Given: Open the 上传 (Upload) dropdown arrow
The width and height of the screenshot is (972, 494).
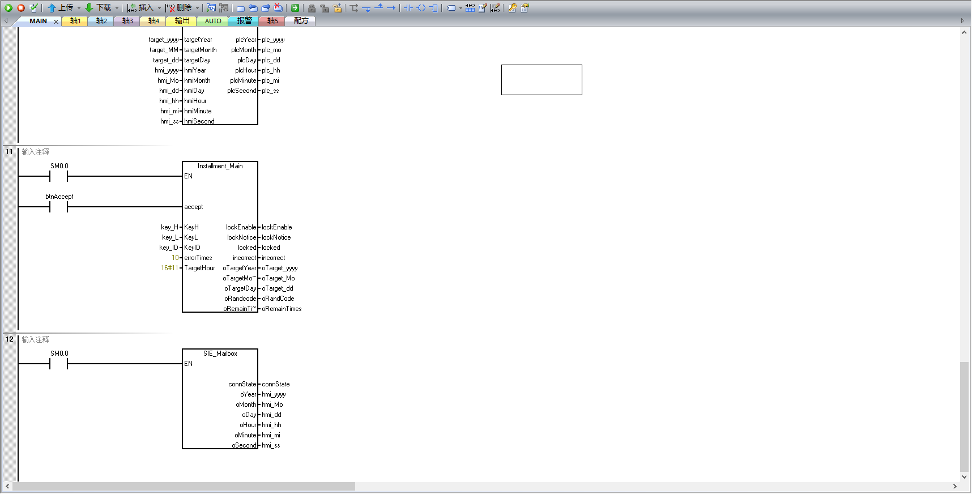Looking at the screenshot, I should 79,8.
